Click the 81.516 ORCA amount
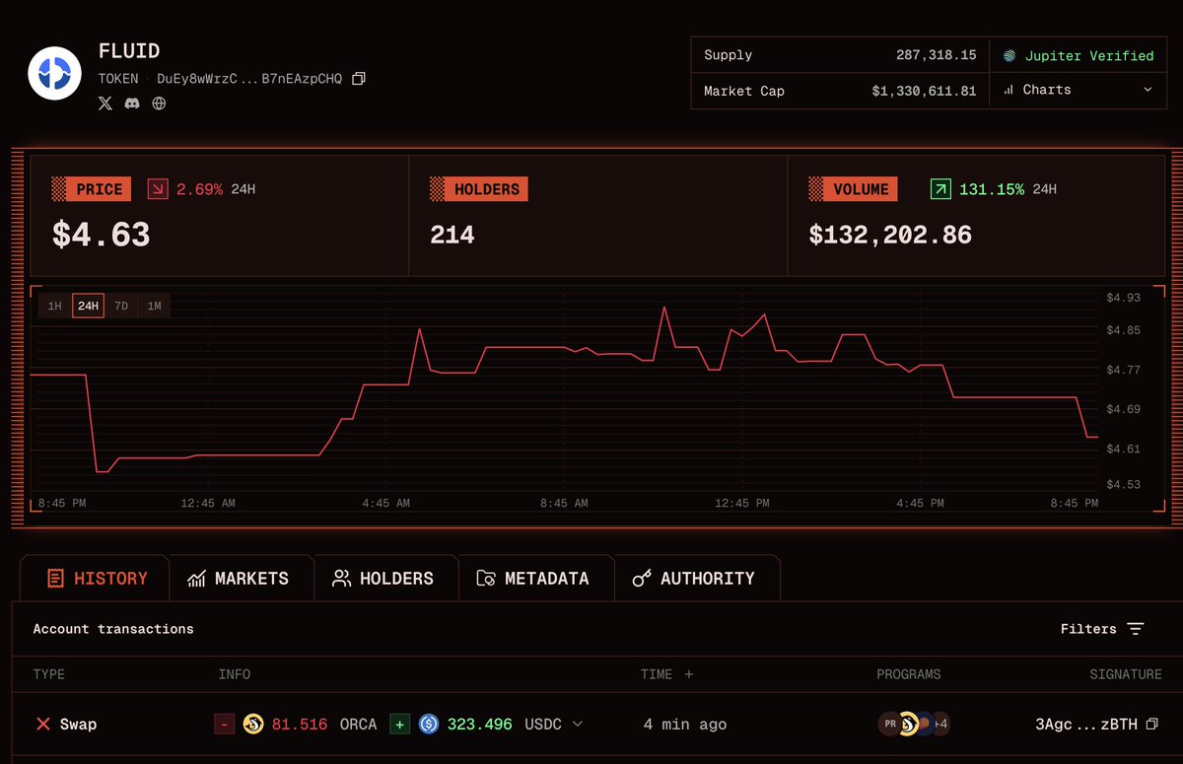The height and width of the screenshot is (764, 1183). pyautogui.click(x=300, y=724)
